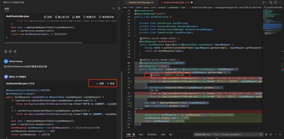Click the collapse all icon in the problems panel
The image size is (284, 139).
pyautogui.click(x=266, y=134)
